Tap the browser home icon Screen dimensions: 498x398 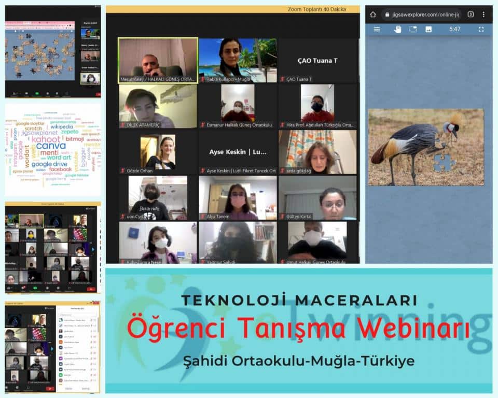[x=372, y=15]
